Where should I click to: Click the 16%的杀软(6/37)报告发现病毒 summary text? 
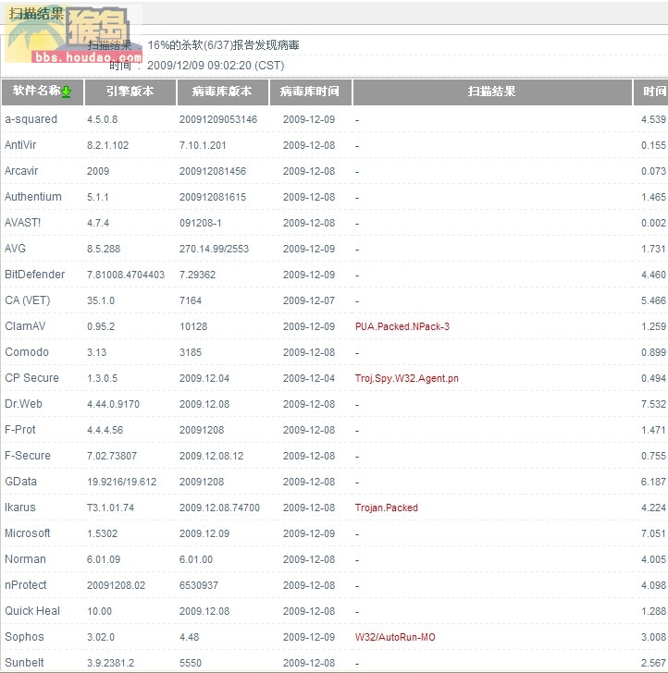(223, 45)
